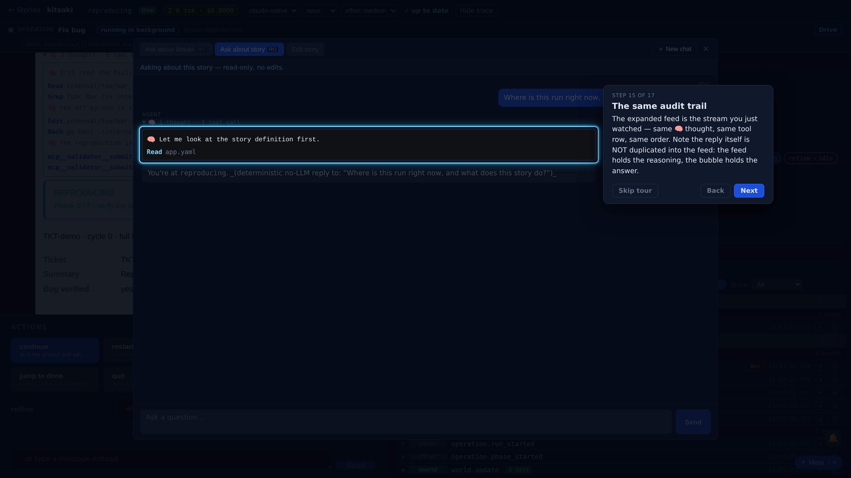The image size is (851, 478).
Task: Click Back in the tour popup
Action: pos(715,190)
